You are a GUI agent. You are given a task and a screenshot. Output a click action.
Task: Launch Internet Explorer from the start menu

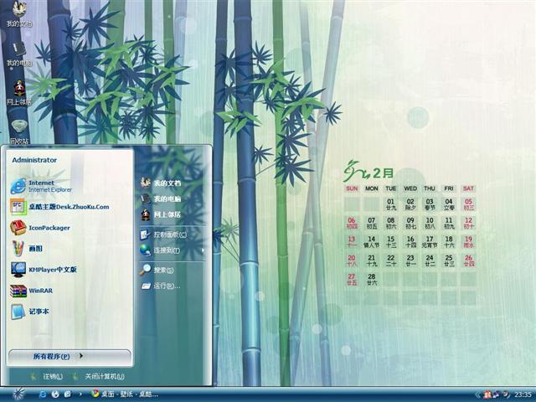point(41,186)
